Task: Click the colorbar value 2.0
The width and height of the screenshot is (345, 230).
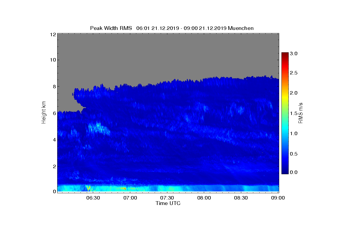Action: pyautogui.click(x=294, y=93)
